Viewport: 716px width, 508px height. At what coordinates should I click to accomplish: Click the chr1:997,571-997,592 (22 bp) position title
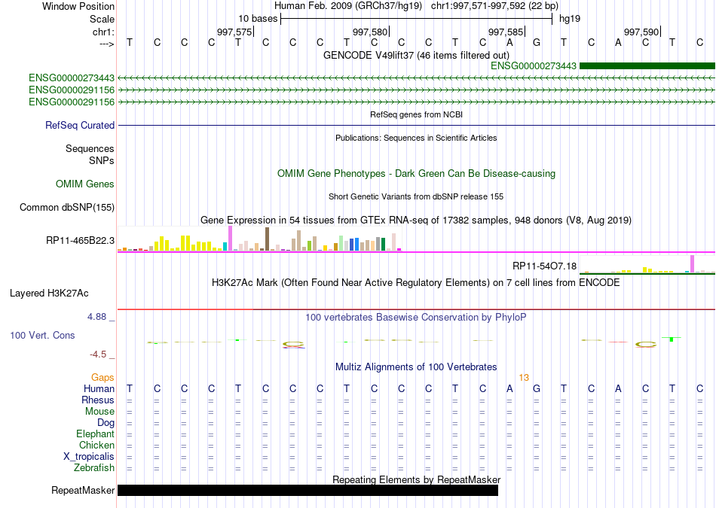494,6
